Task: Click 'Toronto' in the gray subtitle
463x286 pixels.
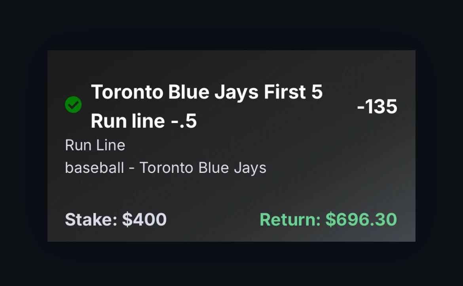Action: pos(166,168)
